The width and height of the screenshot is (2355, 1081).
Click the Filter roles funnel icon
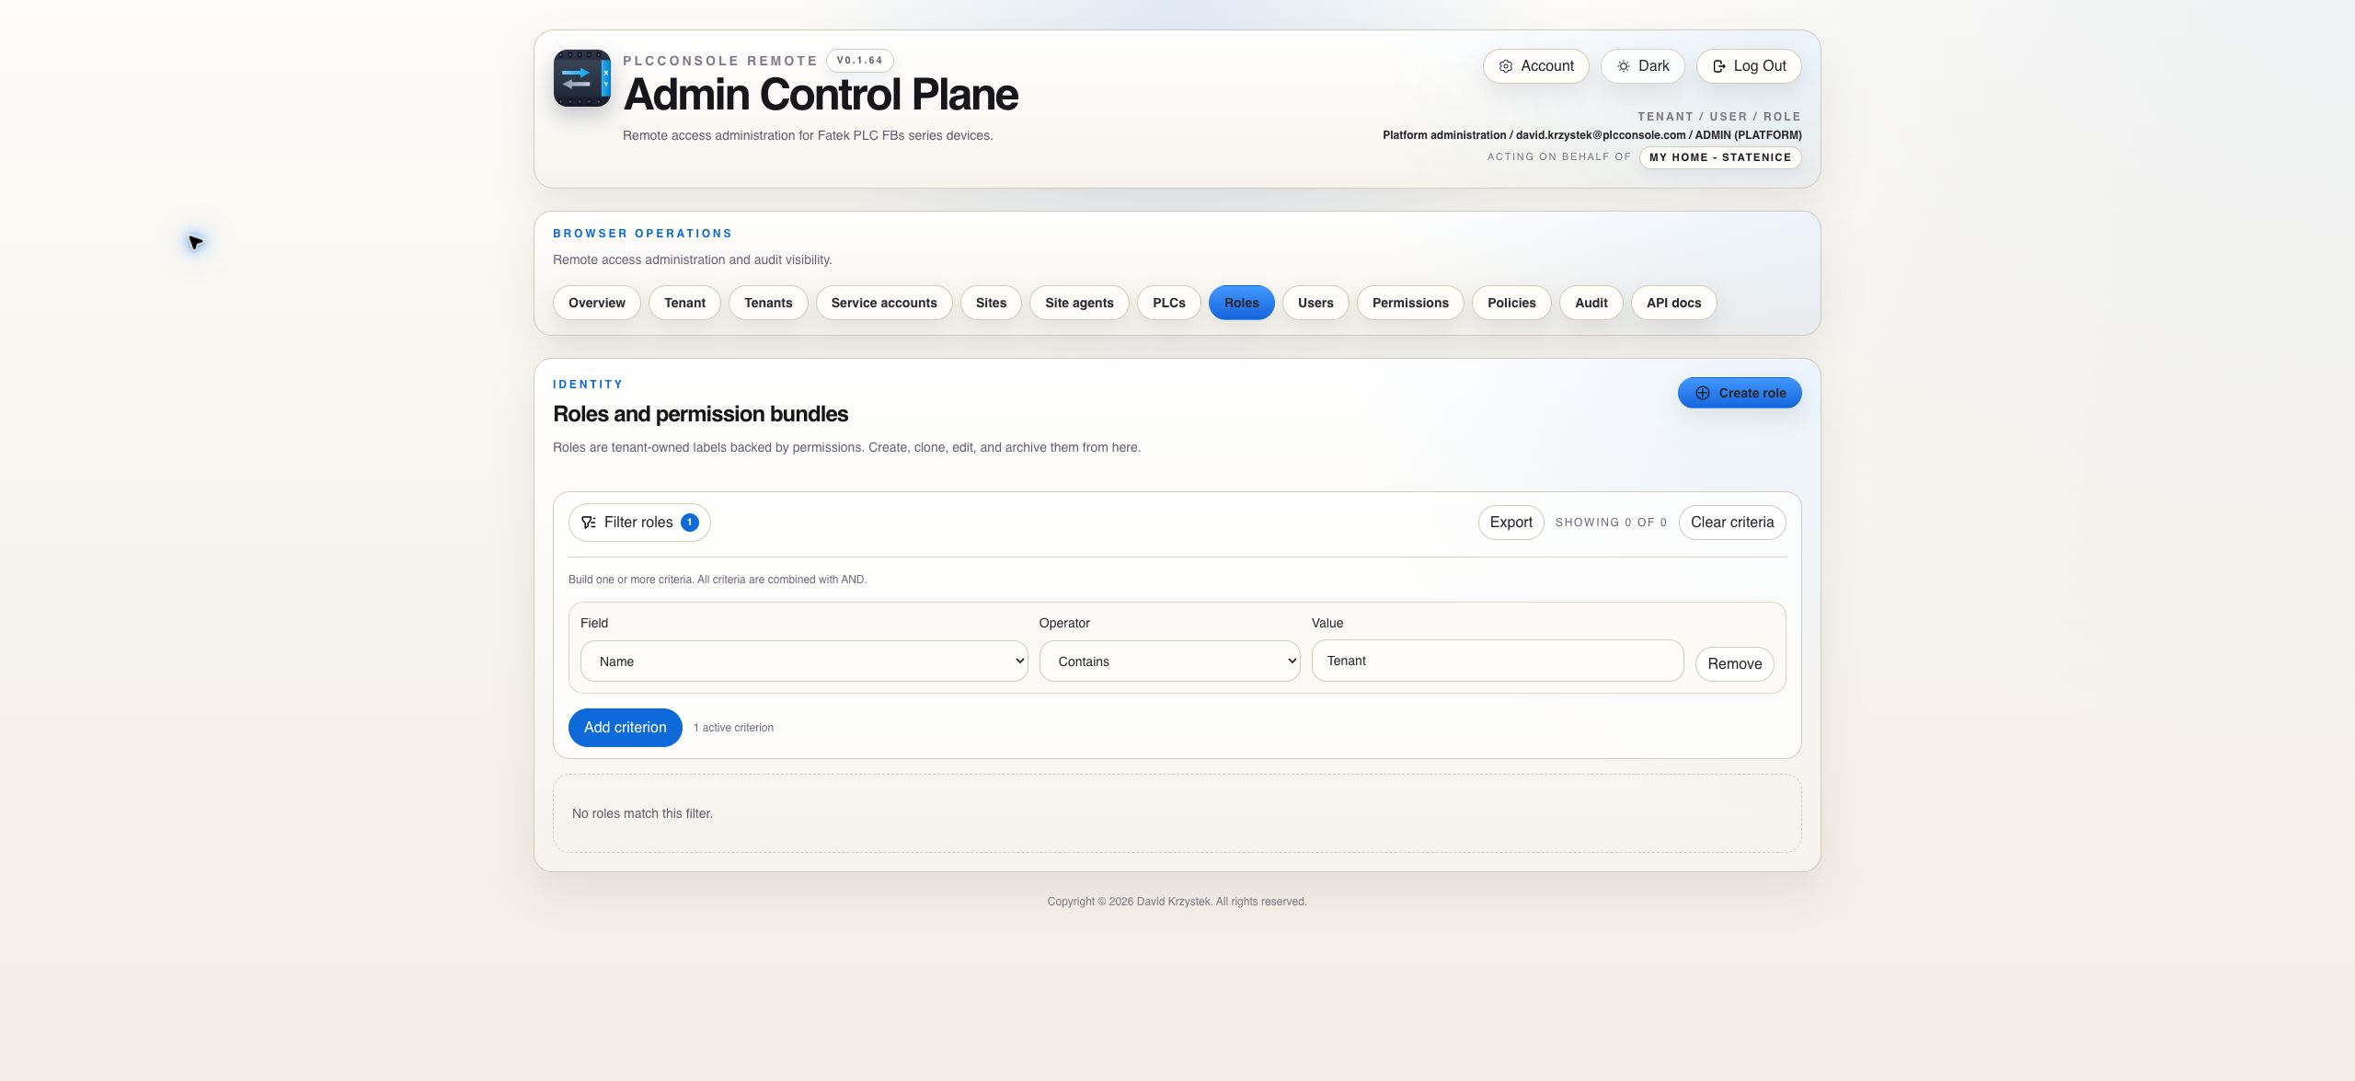pos(589,523)
